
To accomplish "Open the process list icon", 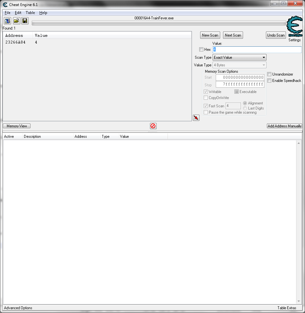I will click(7, 21).
